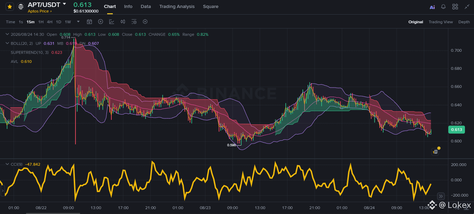Open the layout widgets grid icon
Viewport: 474px width, 214px height.
click(455, 7)
